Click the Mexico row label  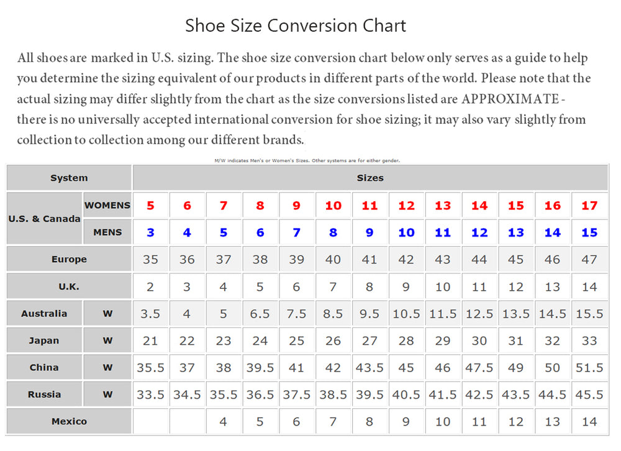pyautogui.click(x=69, y=421)
